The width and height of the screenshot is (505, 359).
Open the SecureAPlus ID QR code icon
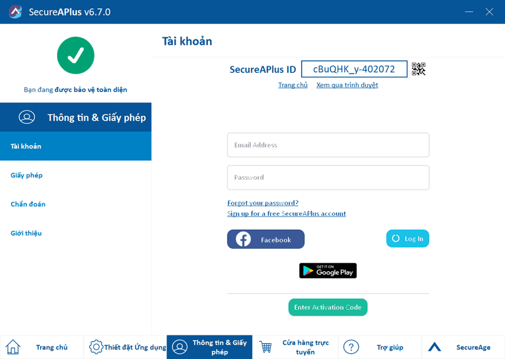(418, 69)
